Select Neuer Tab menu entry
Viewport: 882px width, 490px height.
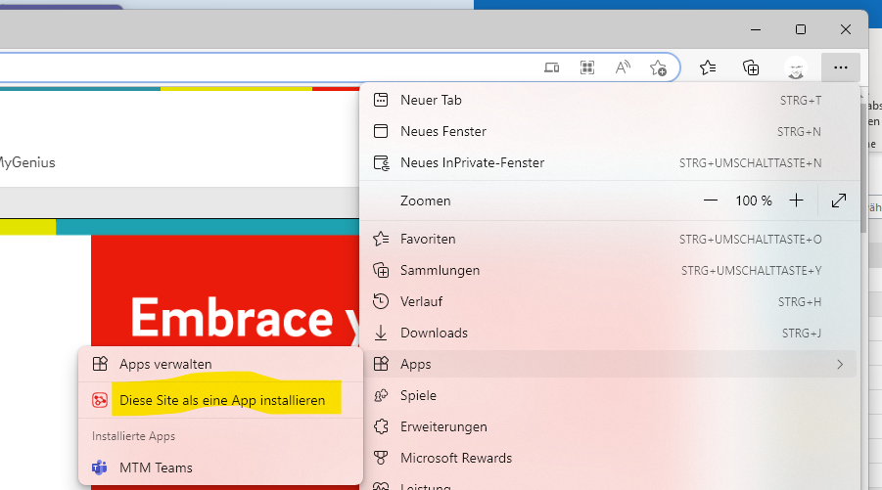[431, 100]
